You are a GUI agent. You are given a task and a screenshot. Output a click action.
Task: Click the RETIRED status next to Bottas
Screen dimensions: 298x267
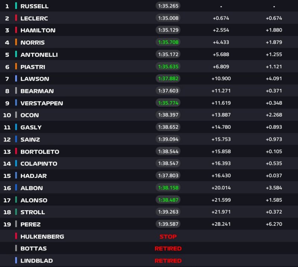168,248
